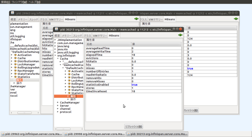Select memcachedCache node in pid 30213 tree
The image size is (252, 137).
[73, 65]
